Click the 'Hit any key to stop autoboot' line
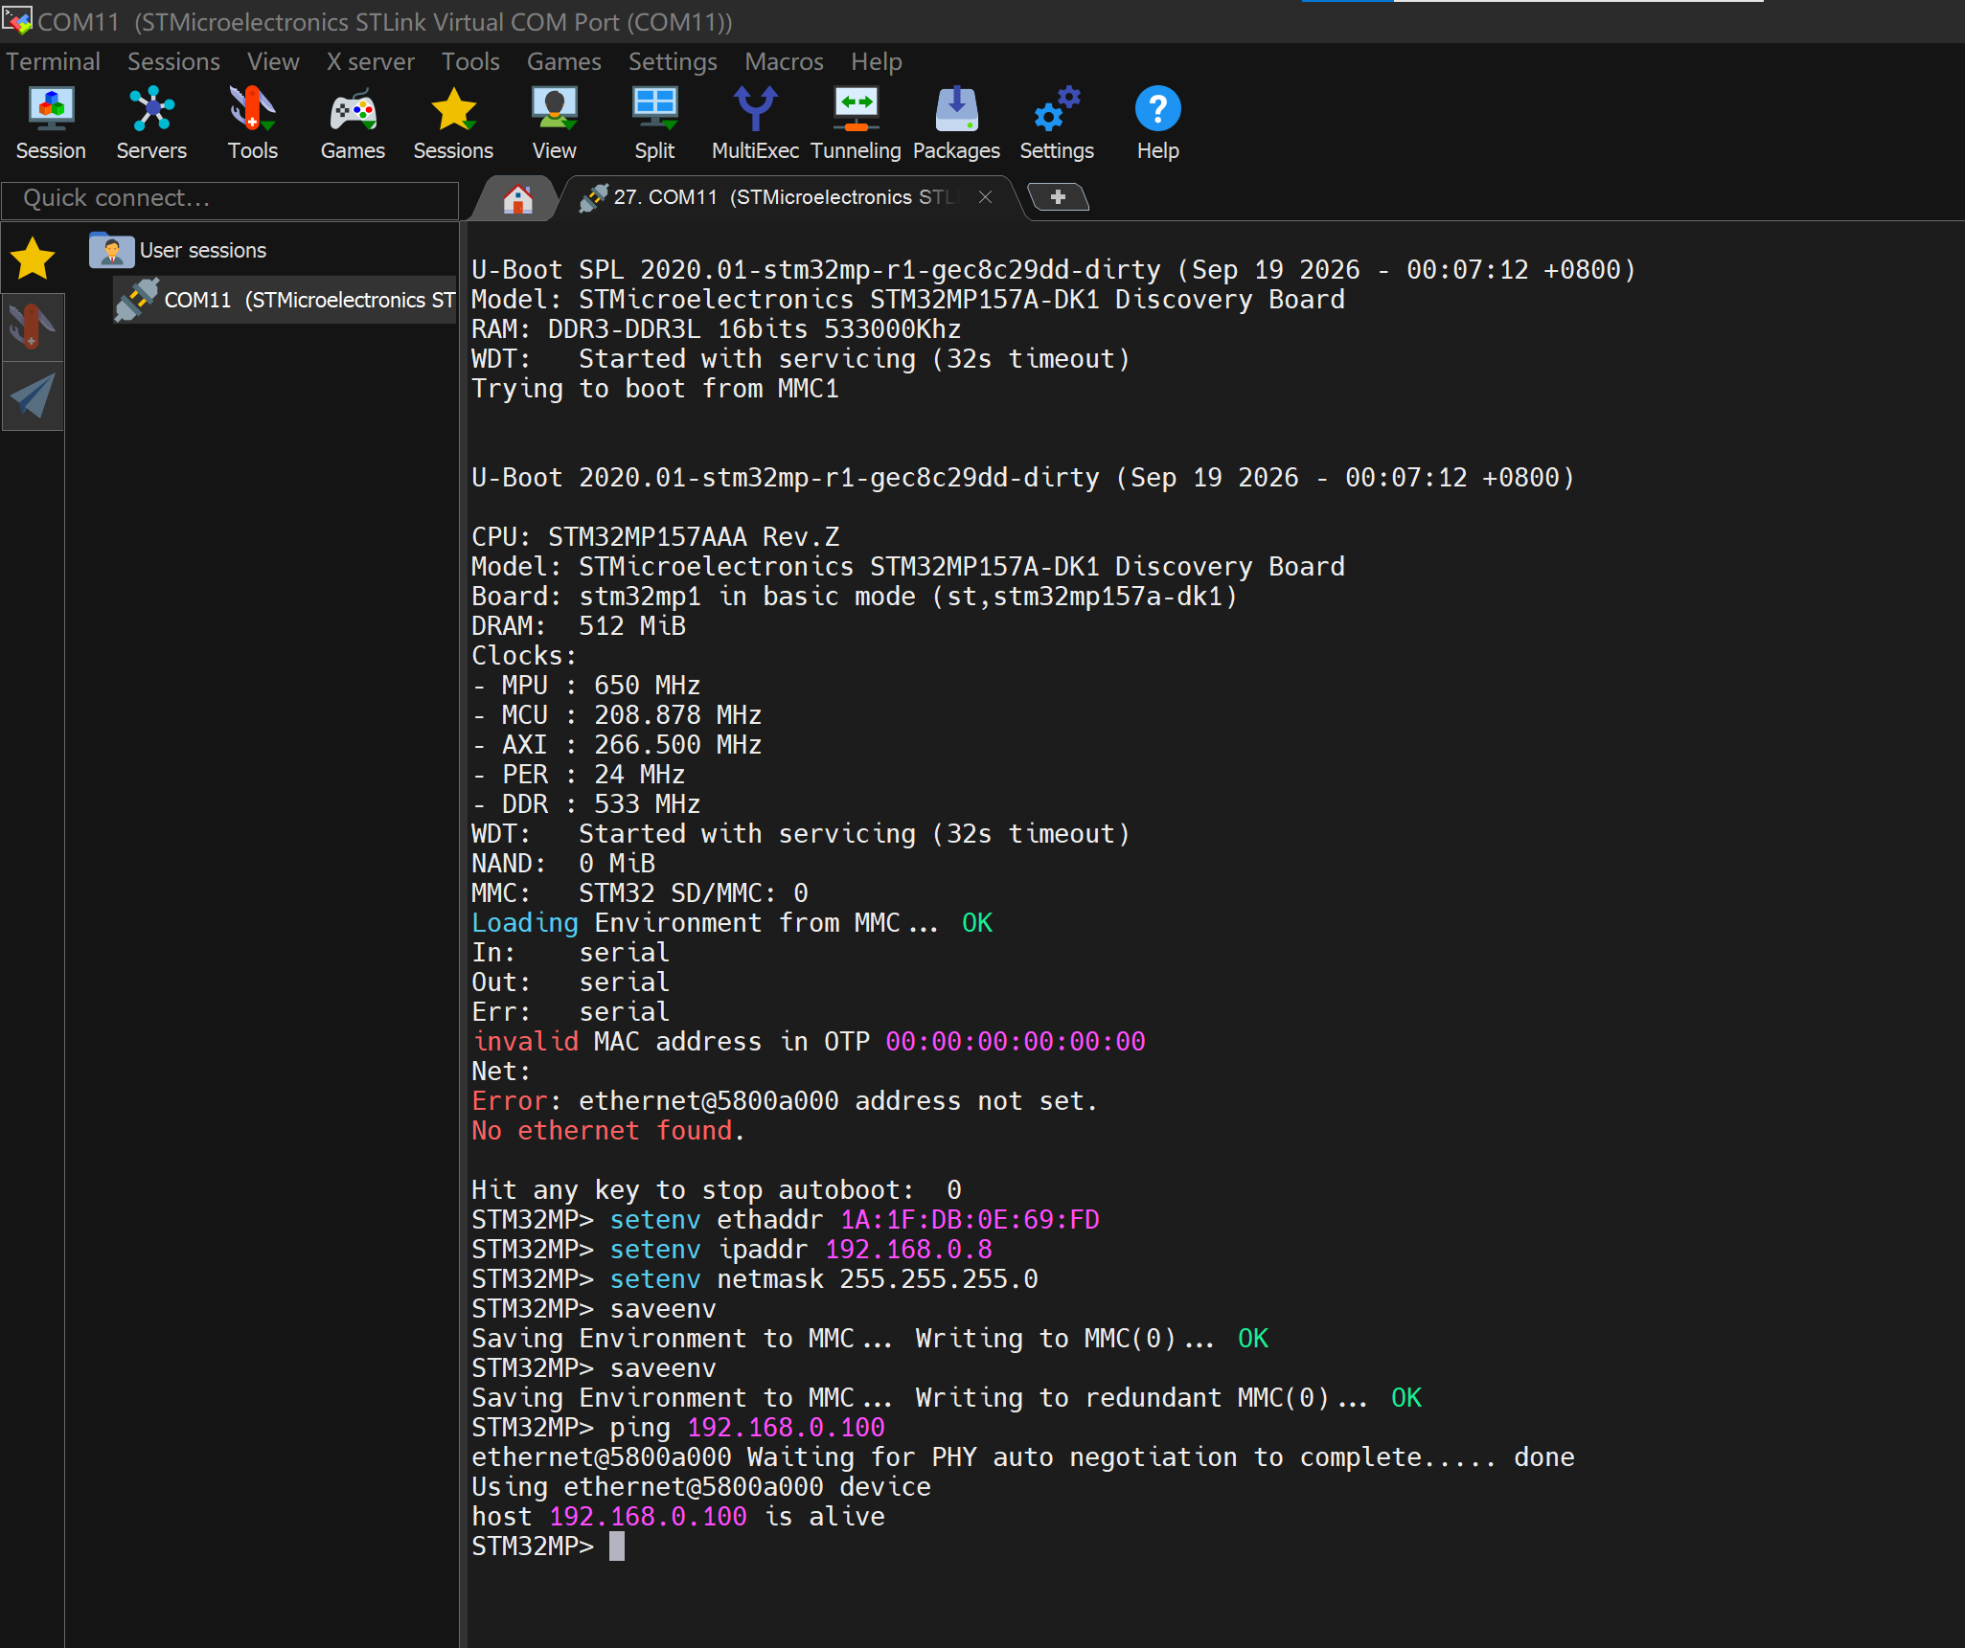 pyautogui.click(x=717, y=1190)
